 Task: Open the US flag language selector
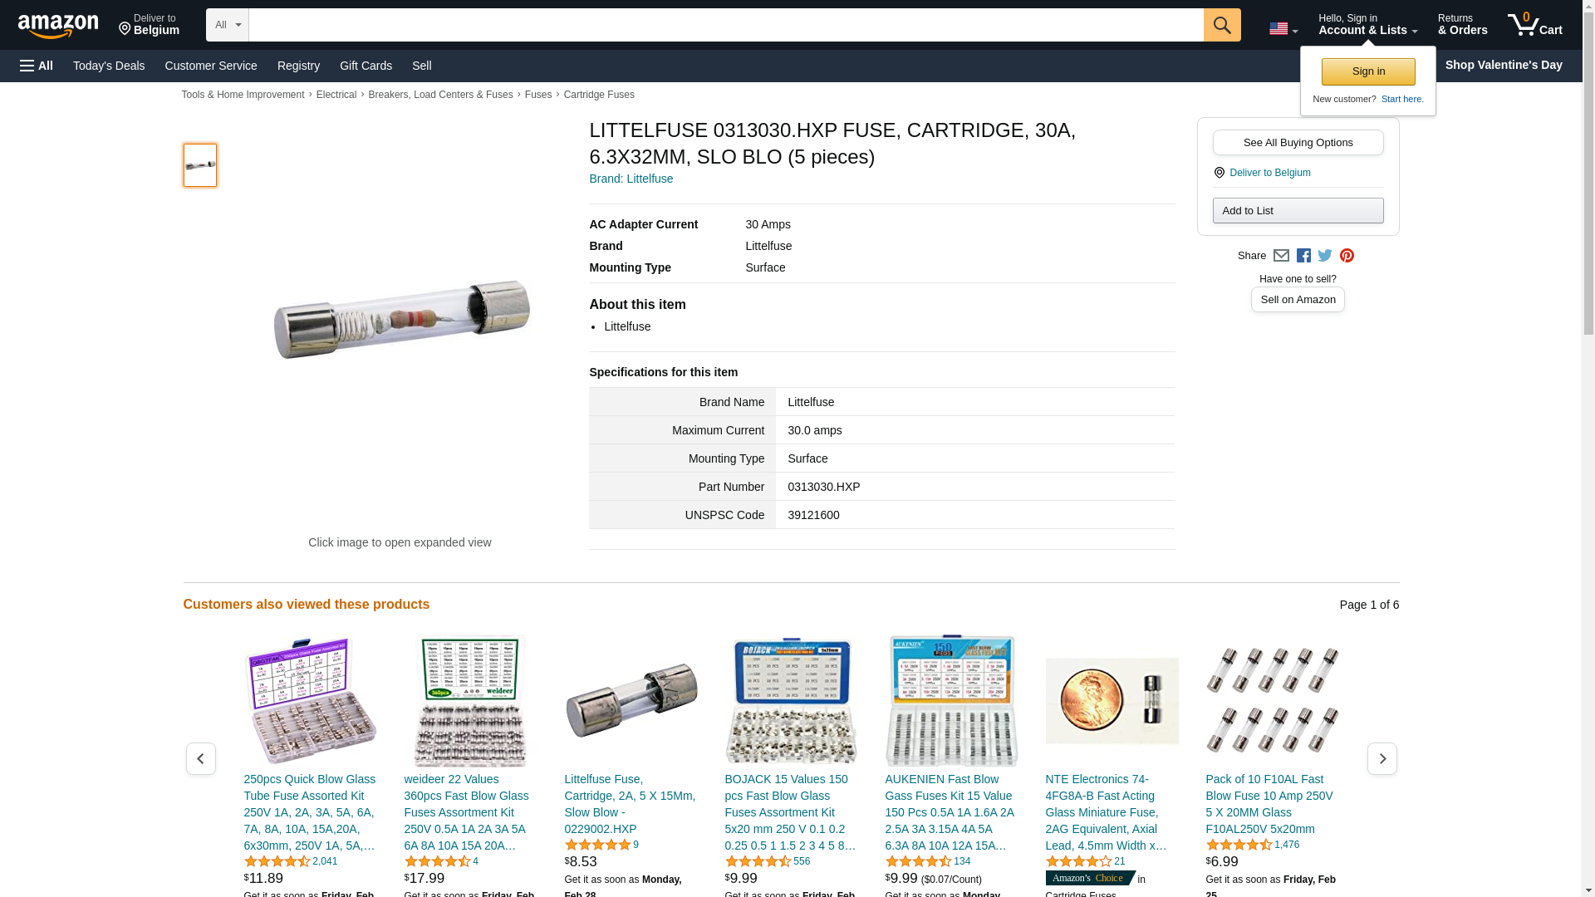1283,29
